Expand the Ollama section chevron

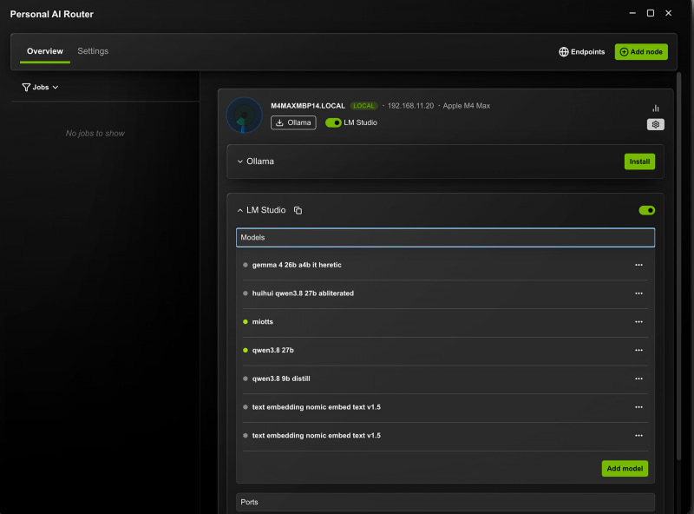(x=240, y=161)
